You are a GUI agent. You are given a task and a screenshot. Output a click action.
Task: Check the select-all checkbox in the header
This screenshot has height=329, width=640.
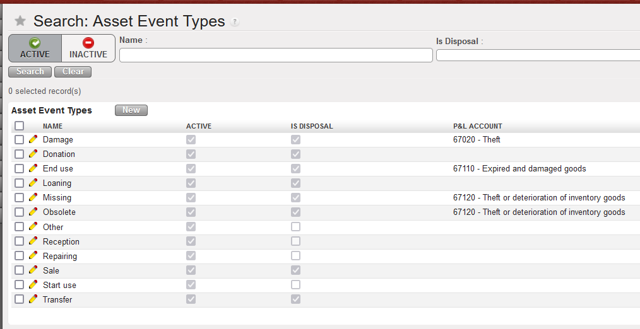pos(20,126)
